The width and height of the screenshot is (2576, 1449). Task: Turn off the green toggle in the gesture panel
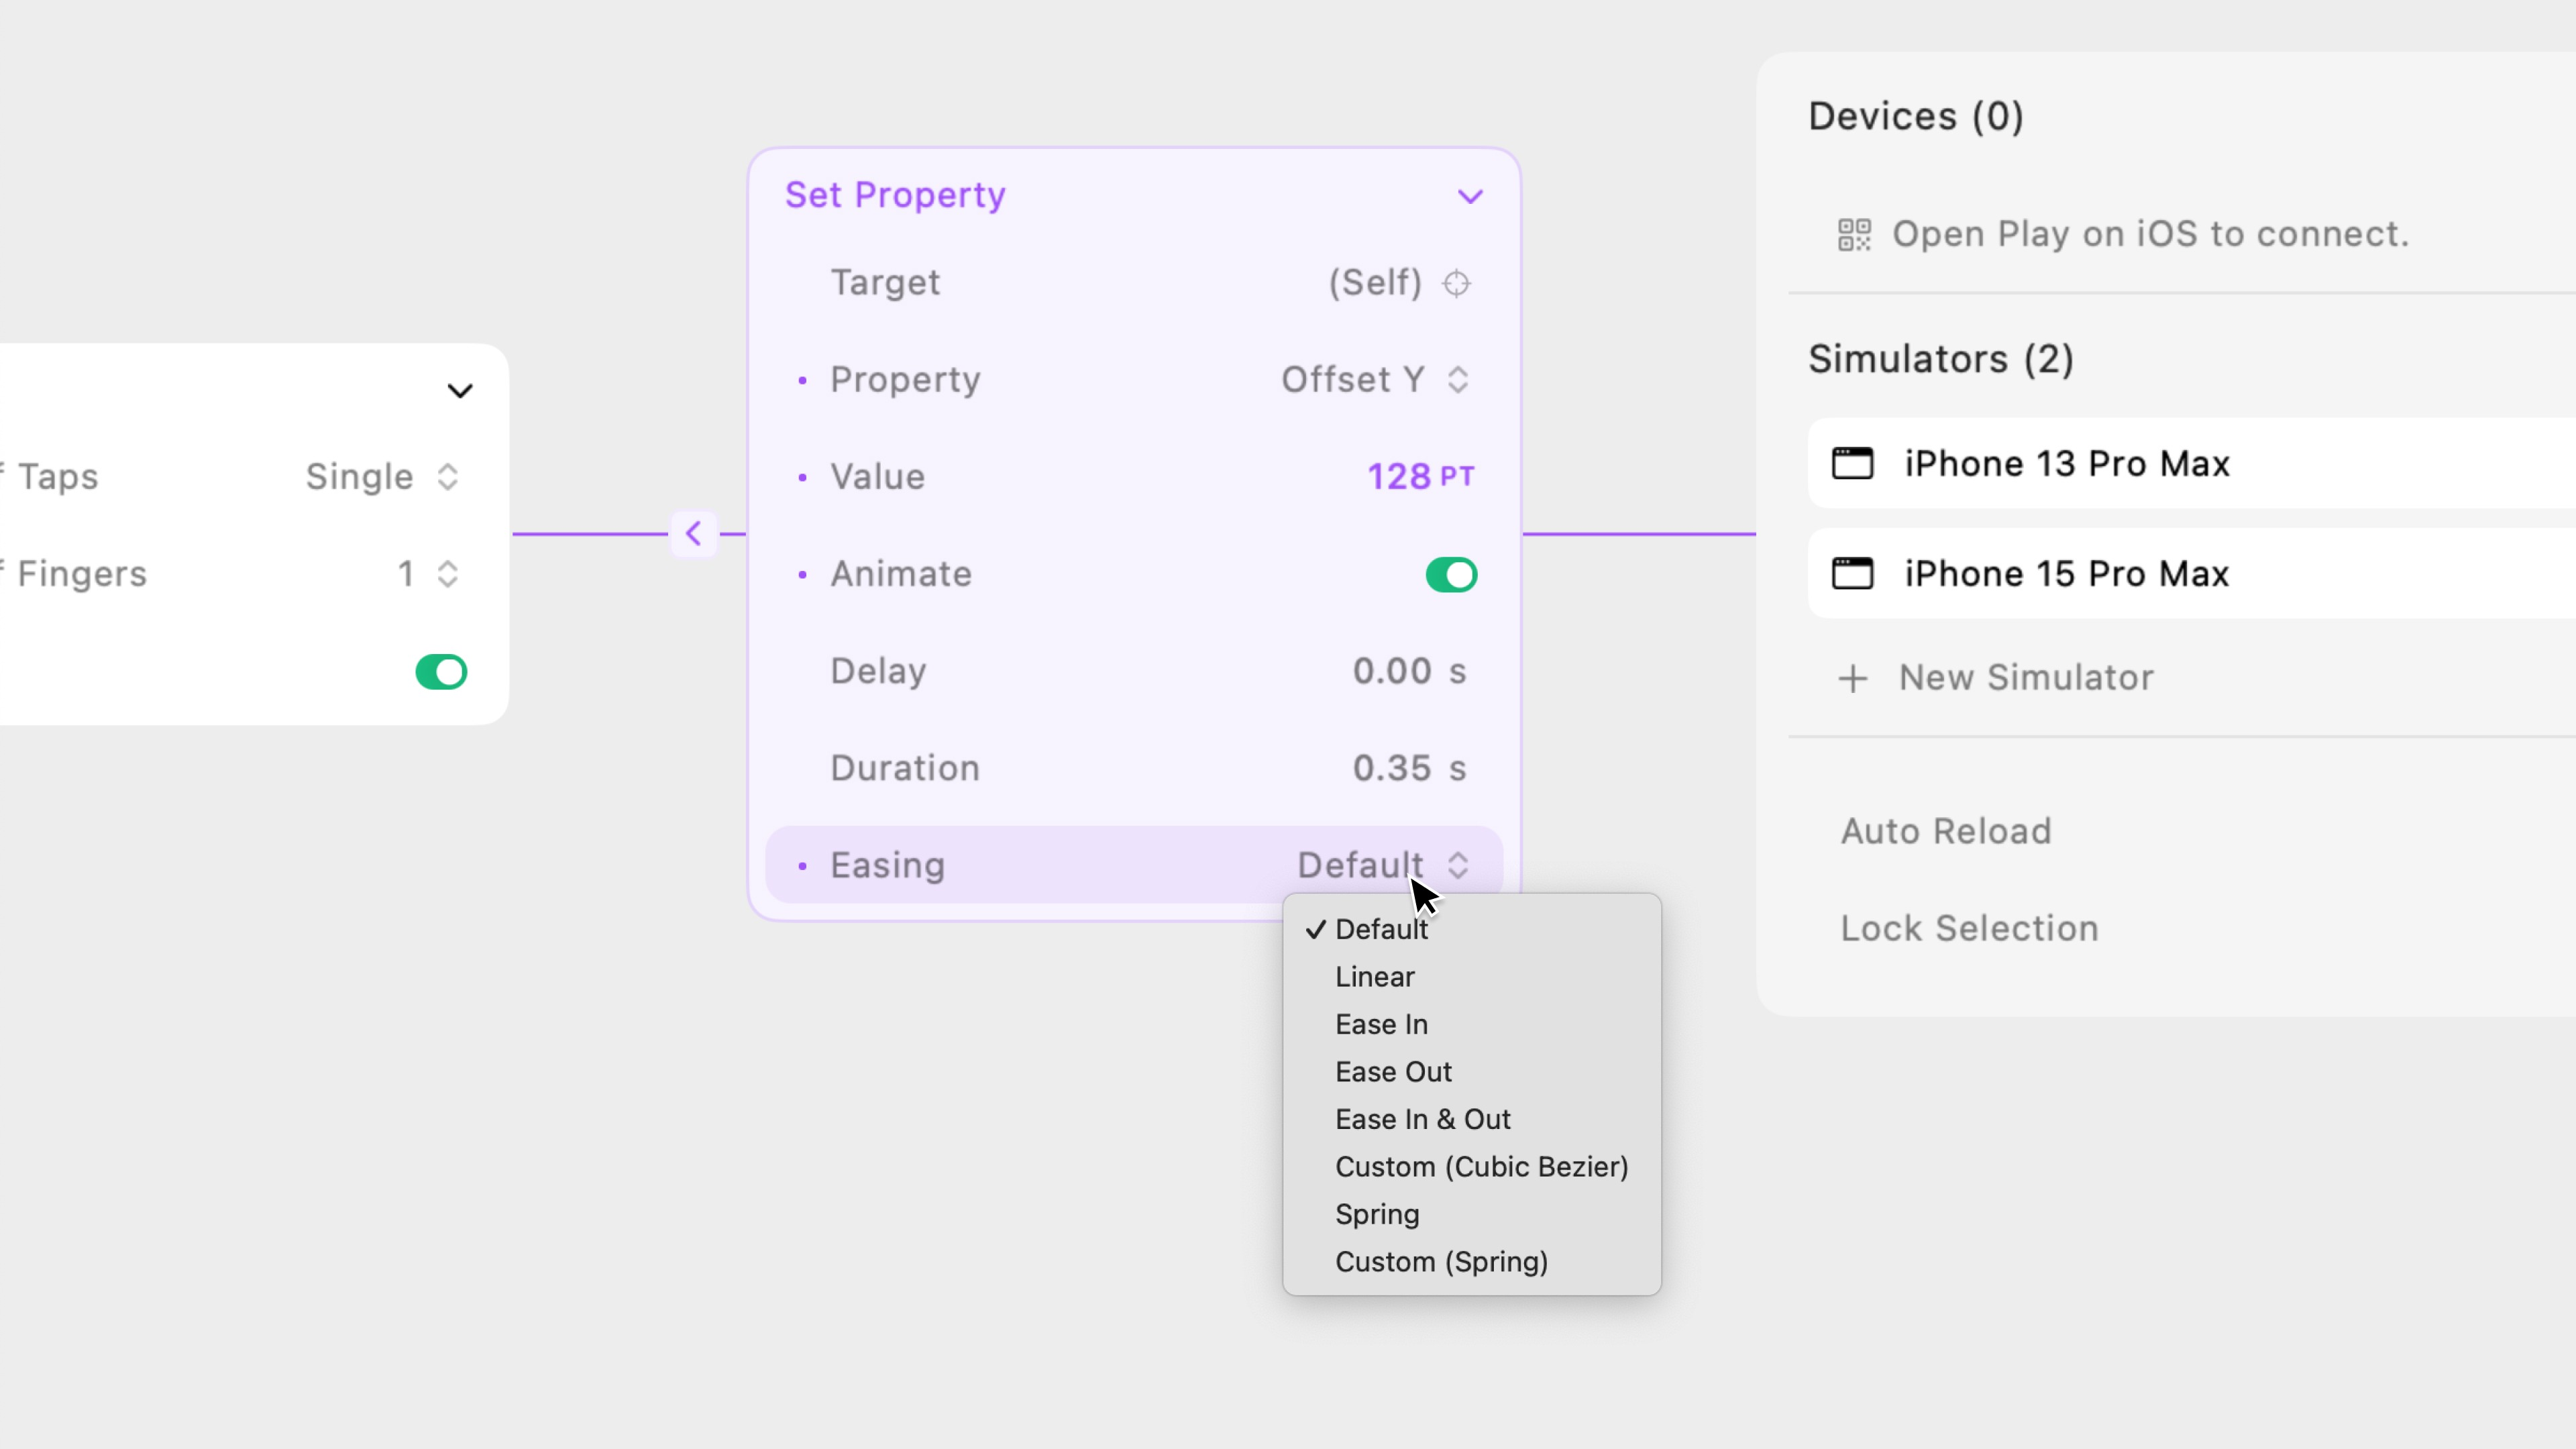(x=440, y=672)
